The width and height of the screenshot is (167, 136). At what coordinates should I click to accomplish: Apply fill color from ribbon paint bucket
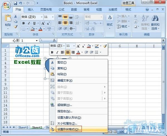click(x=33, y=29)
